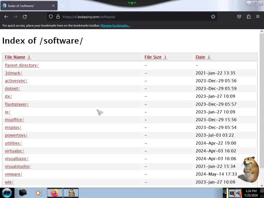Open the dx folder
Screen dimensions: 264x198
9,96
